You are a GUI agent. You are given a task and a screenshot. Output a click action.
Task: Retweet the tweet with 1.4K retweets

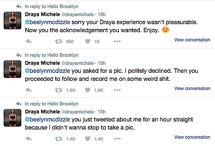pyautogui.click(x=59, y=139)
